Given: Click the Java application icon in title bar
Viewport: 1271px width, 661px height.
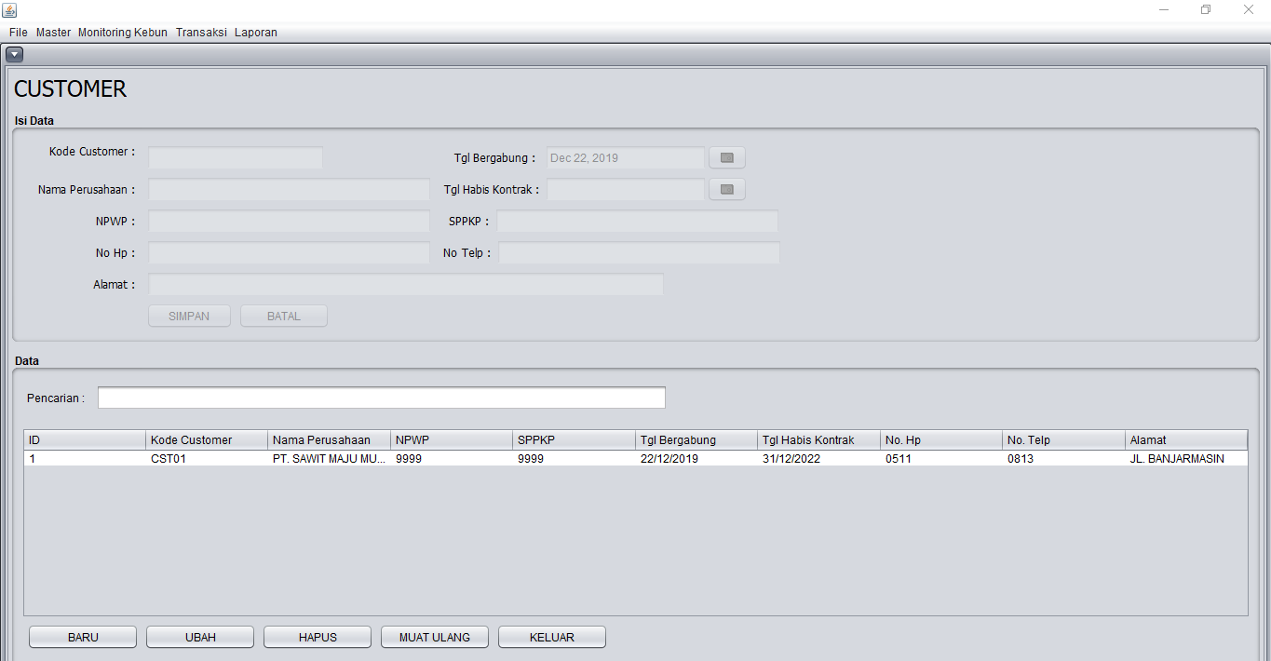Looking at the screenshot, I should tap(10, 10).
